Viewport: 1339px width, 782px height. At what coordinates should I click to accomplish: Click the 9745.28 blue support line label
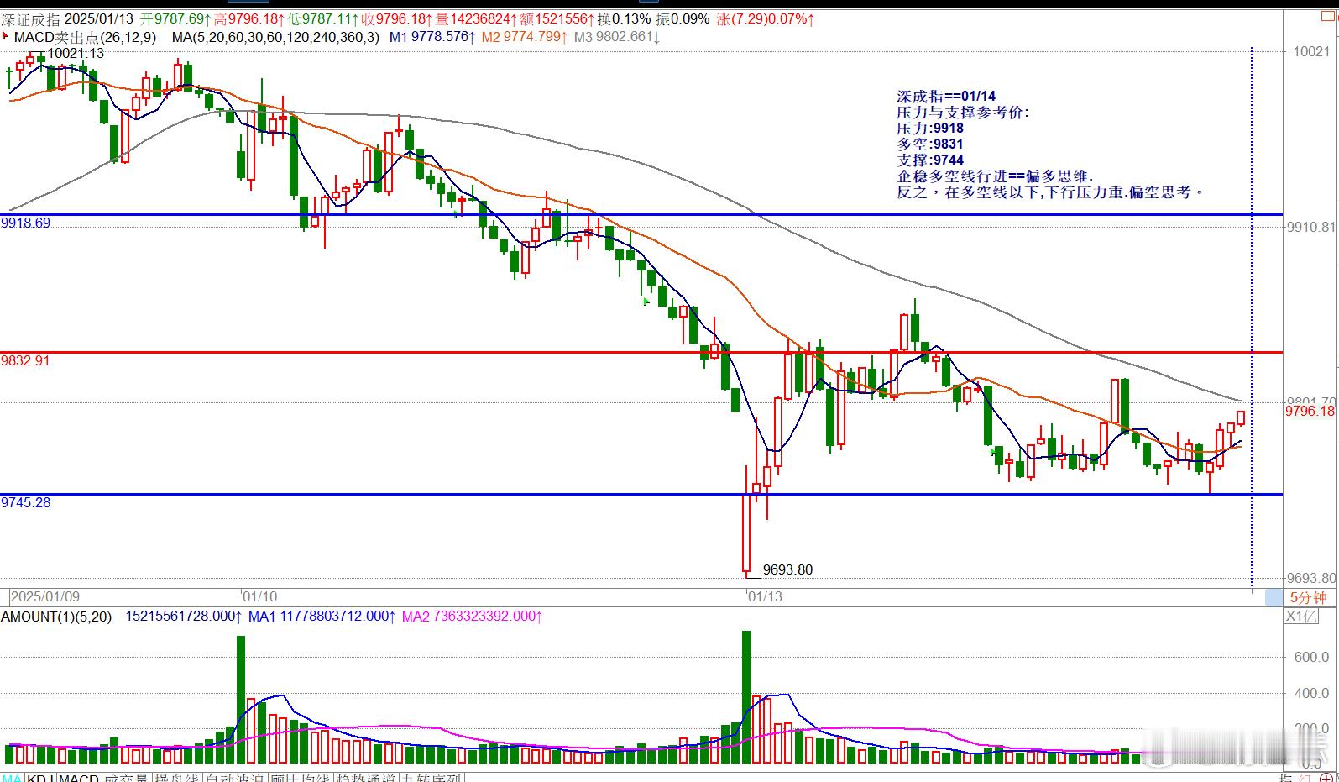click(x=26, y=502)
